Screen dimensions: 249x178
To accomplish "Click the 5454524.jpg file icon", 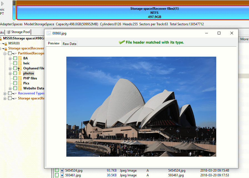I will point(62,171).
